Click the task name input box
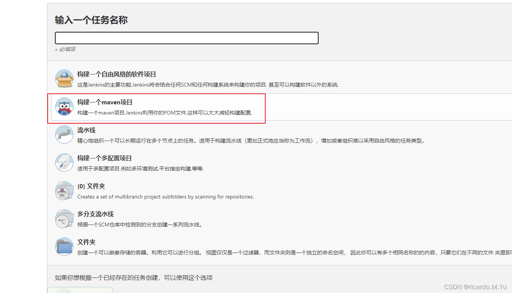 [x=187, y=38]
